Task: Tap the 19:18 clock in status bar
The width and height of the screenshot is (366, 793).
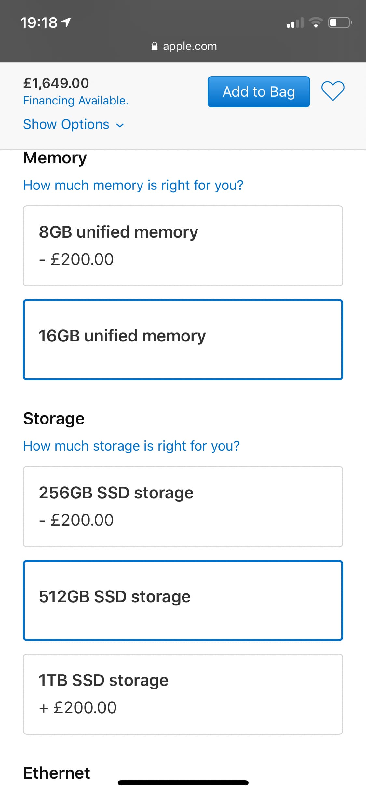Action: tap(39, 23)
